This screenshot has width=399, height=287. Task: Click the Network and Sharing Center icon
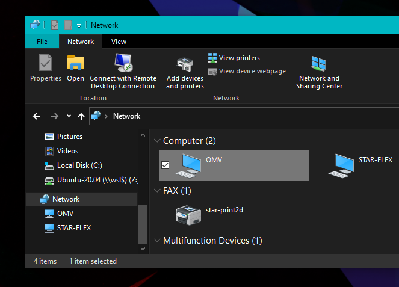coord(318,63)
